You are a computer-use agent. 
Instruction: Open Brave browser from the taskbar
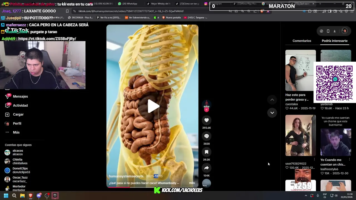(x=31, y=196)
